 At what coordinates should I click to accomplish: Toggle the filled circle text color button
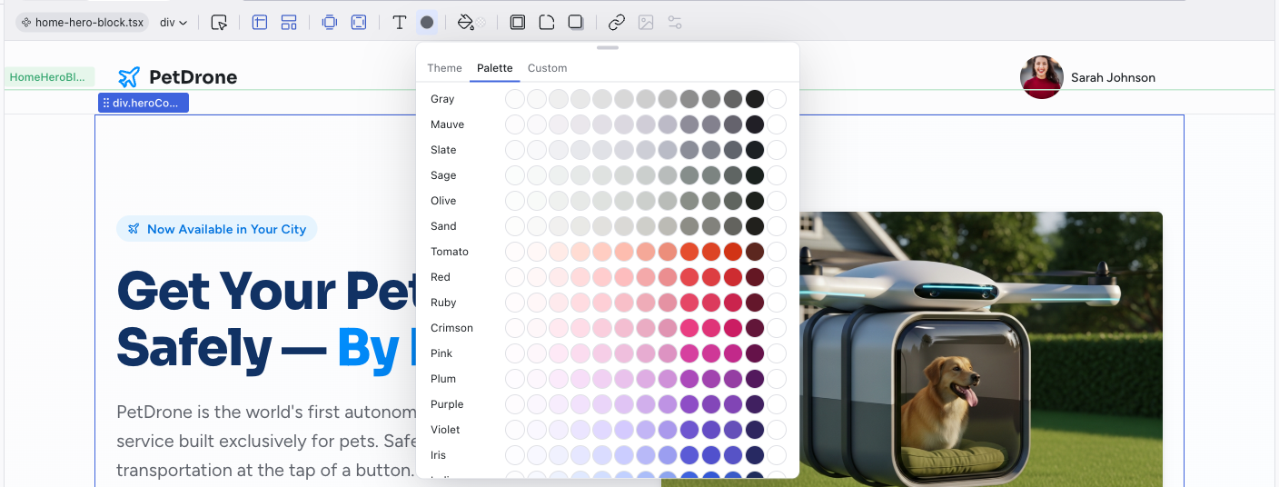point(427,23)
